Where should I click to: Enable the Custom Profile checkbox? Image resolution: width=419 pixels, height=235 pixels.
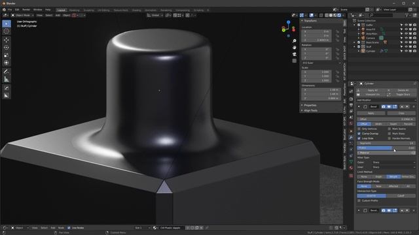point(359,200)
